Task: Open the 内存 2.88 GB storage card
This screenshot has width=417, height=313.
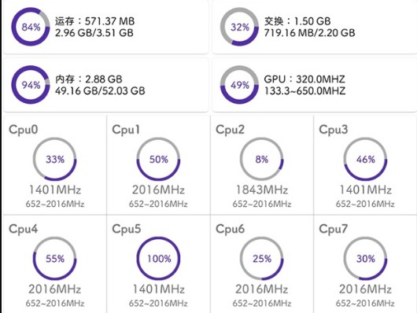Action: pyautogui.click(x=106, y=85)
